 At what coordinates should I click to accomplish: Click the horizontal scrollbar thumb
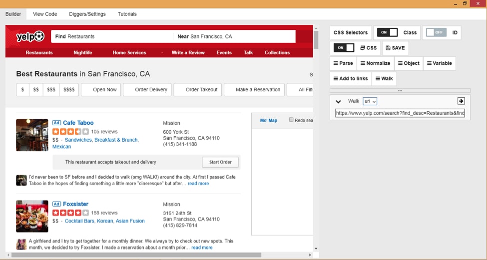point(136,255)
